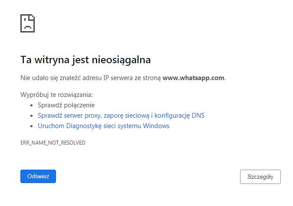Click the ERR_NAME_NOT_RESOLVED error code

[53, 143]
